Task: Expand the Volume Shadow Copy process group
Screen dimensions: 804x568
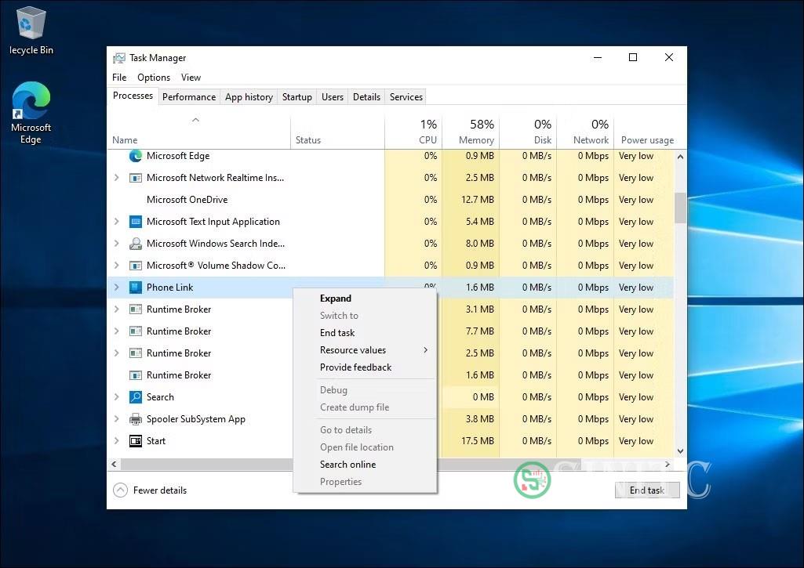Action: click(x=116, y=266)
